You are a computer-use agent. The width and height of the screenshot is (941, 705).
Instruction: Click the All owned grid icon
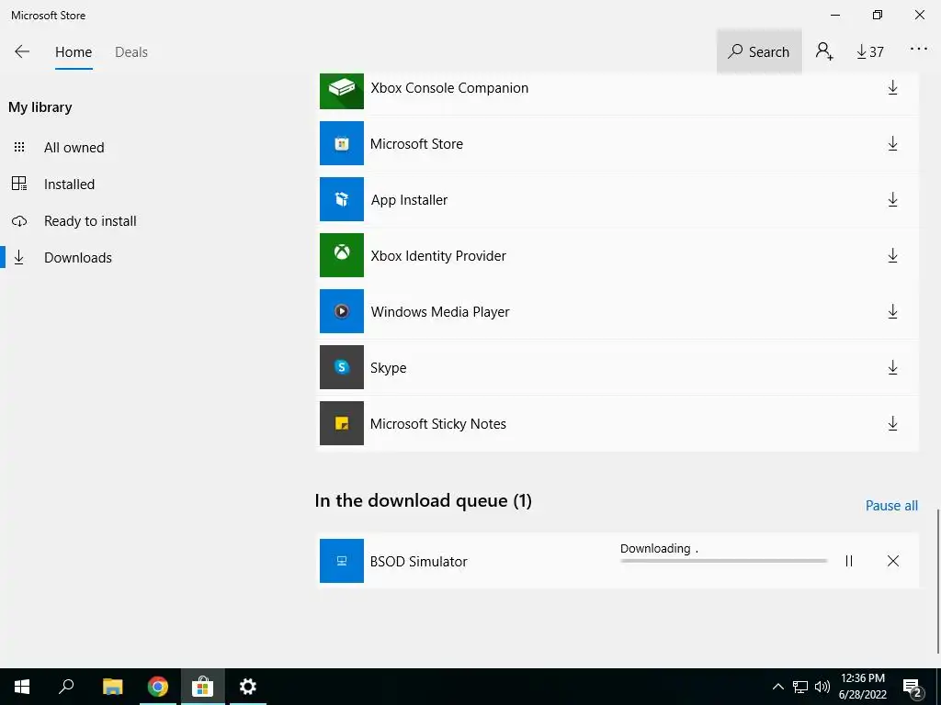click(x=19, y=147)
